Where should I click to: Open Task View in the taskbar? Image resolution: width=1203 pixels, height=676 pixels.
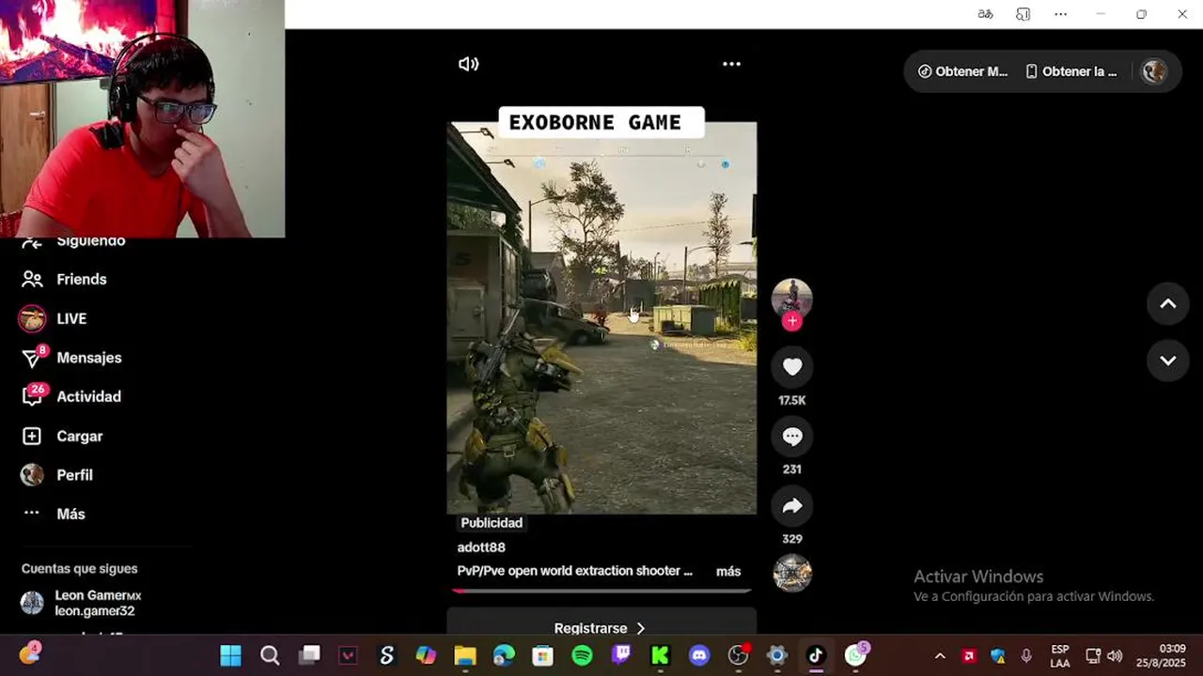309,655
